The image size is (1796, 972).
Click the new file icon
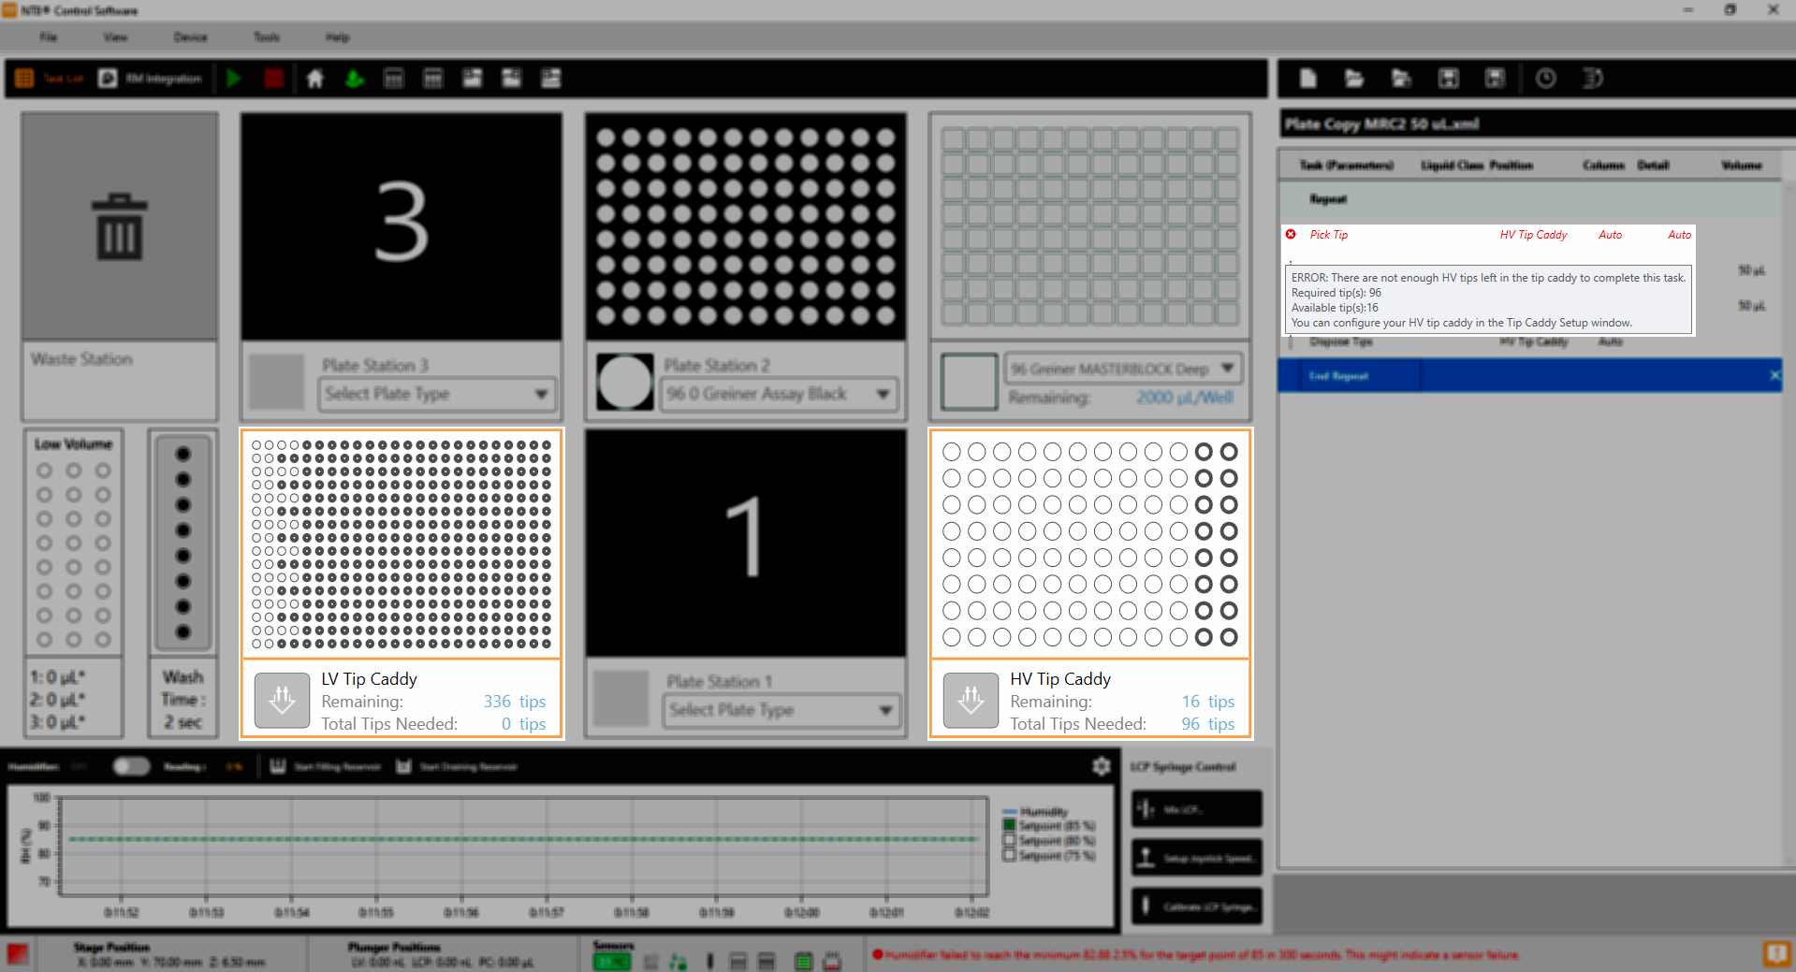pos(1307,79)
